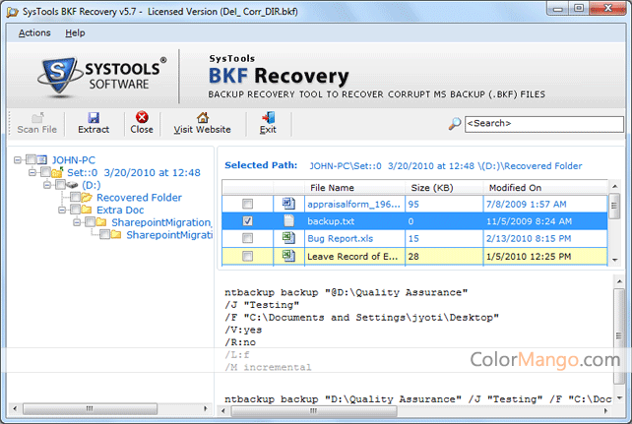Click the red Close toolbar icon

point(142,116)
